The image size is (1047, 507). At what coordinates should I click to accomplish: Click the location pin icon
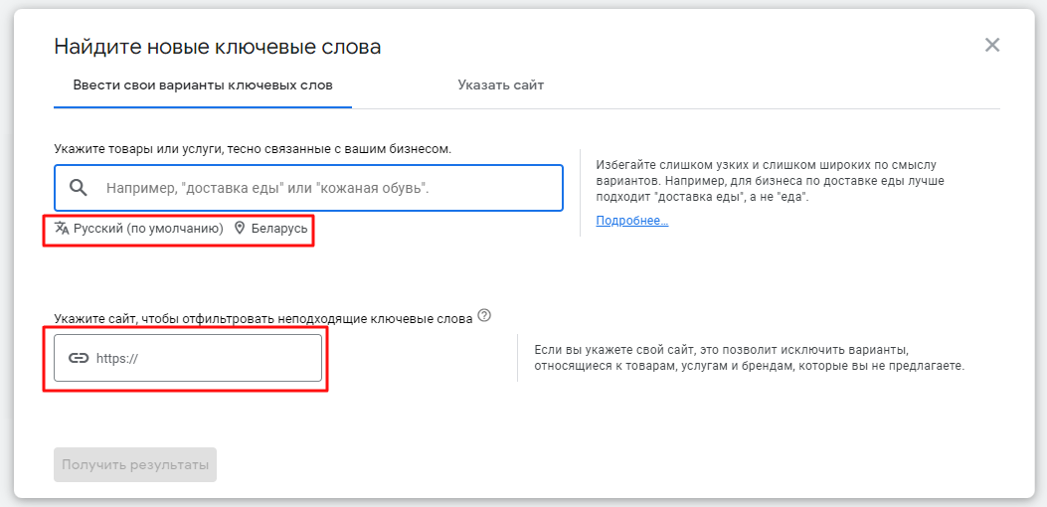pos(239,228)
